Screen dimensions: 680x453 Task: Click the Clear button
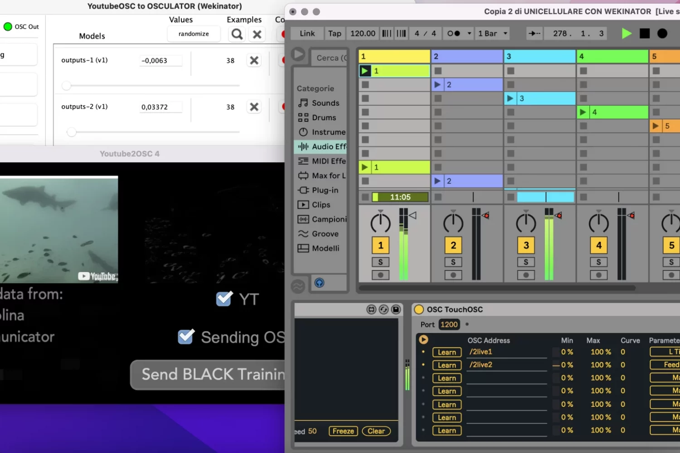tap(376, 431)
